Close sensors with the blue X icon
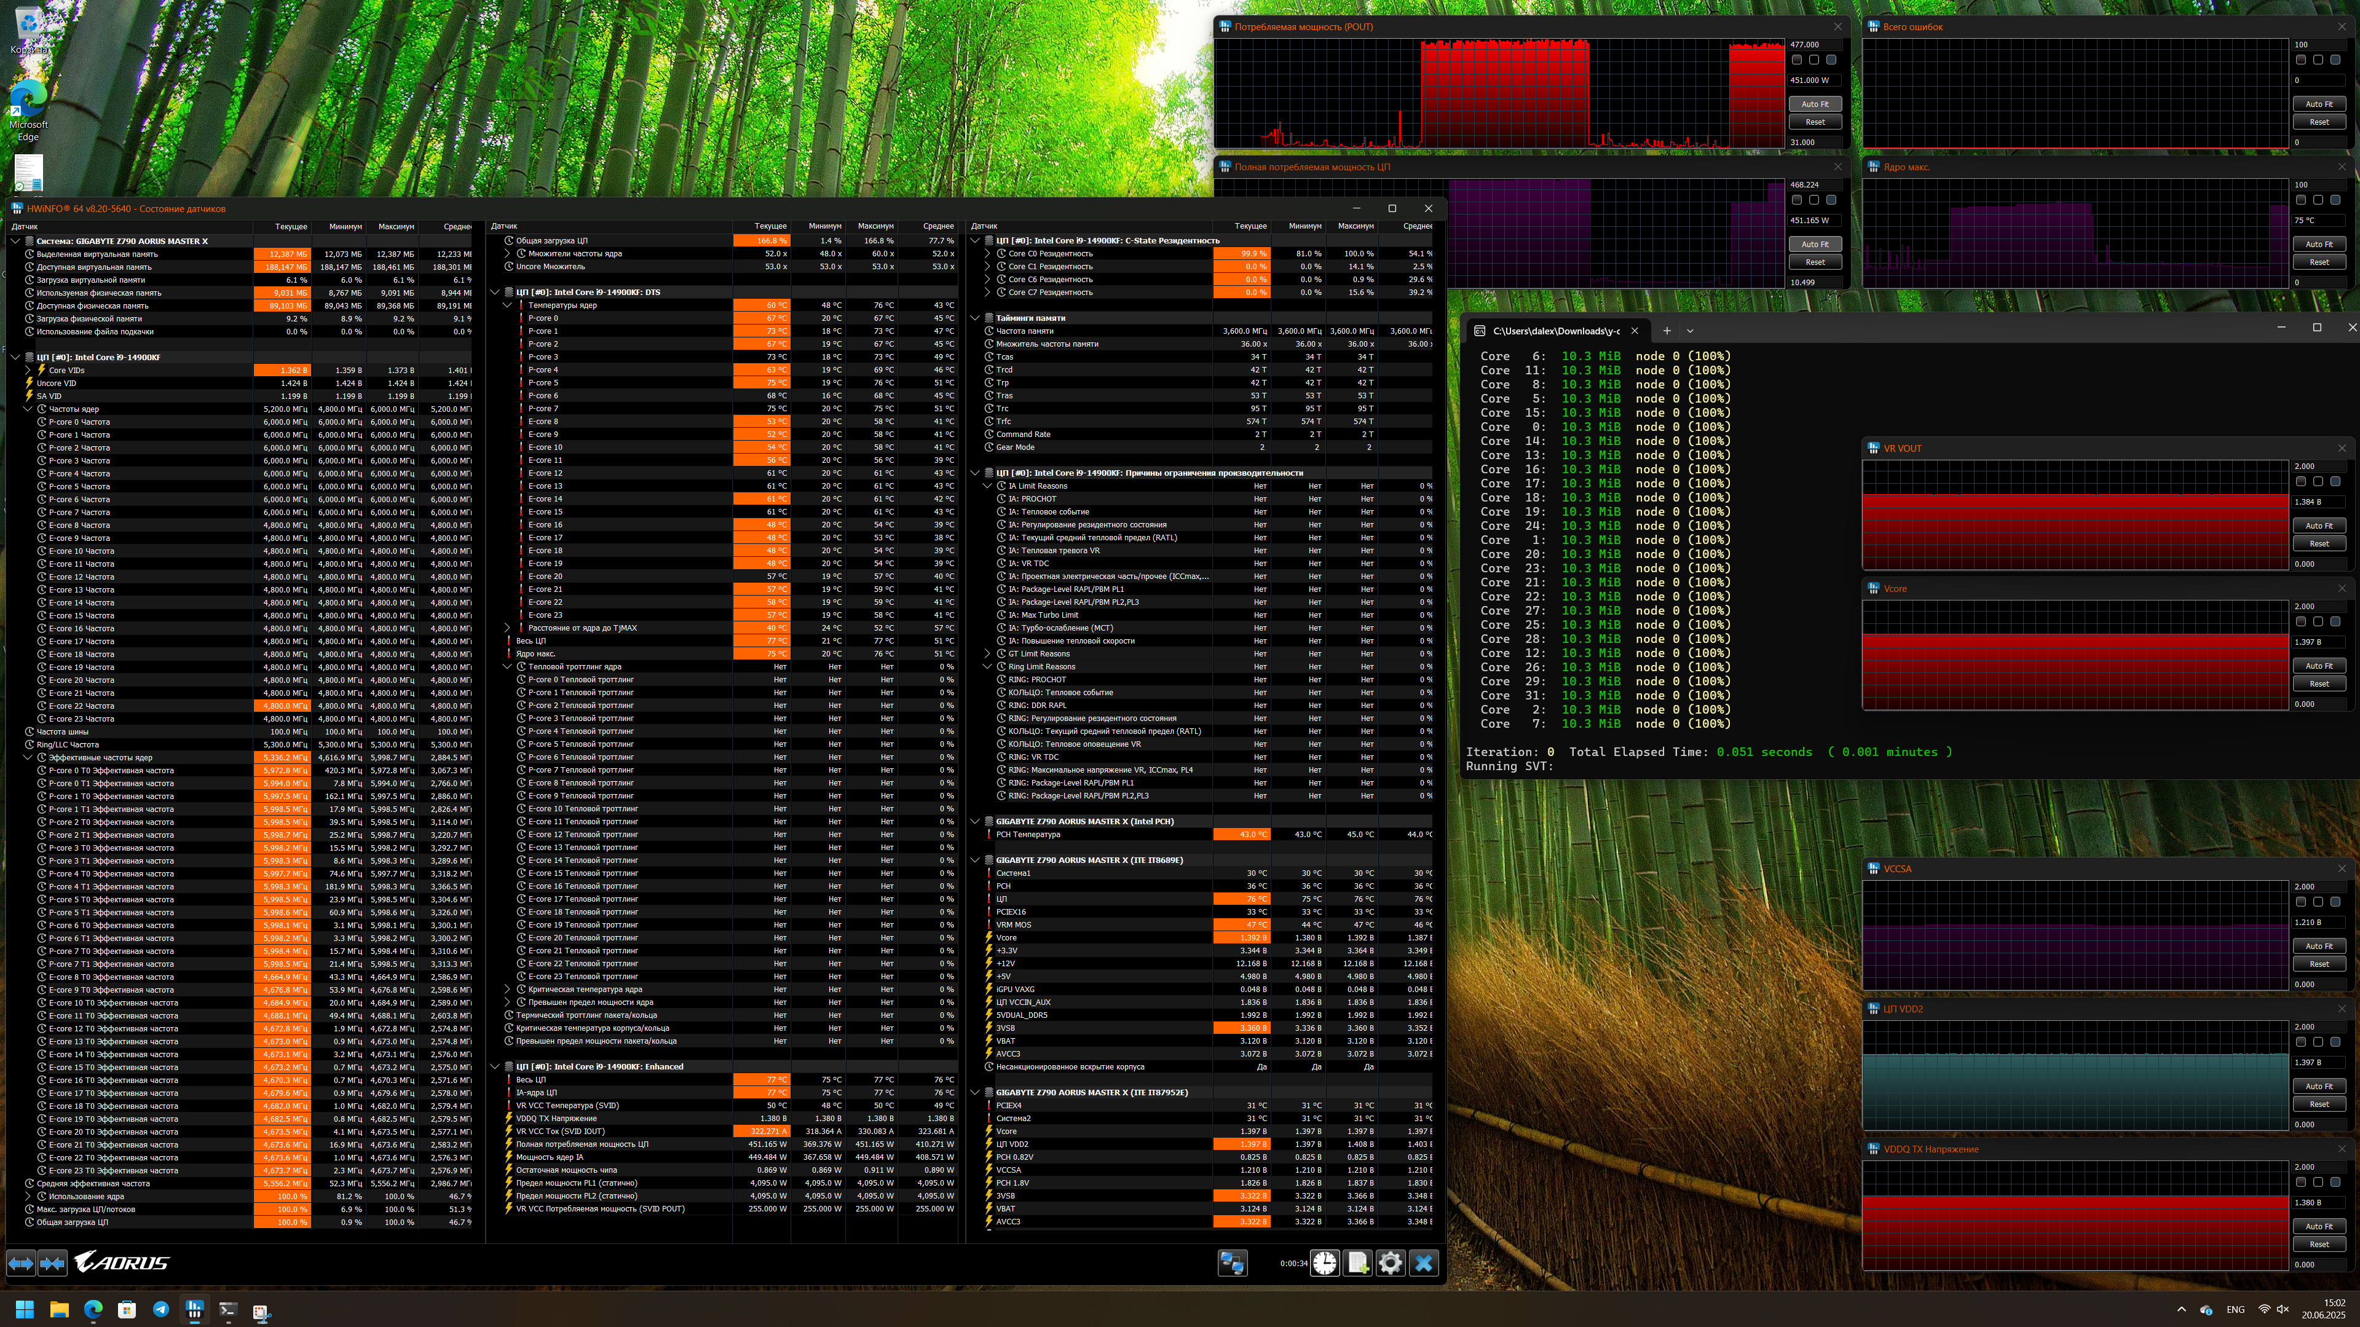 point(1424,1263)
